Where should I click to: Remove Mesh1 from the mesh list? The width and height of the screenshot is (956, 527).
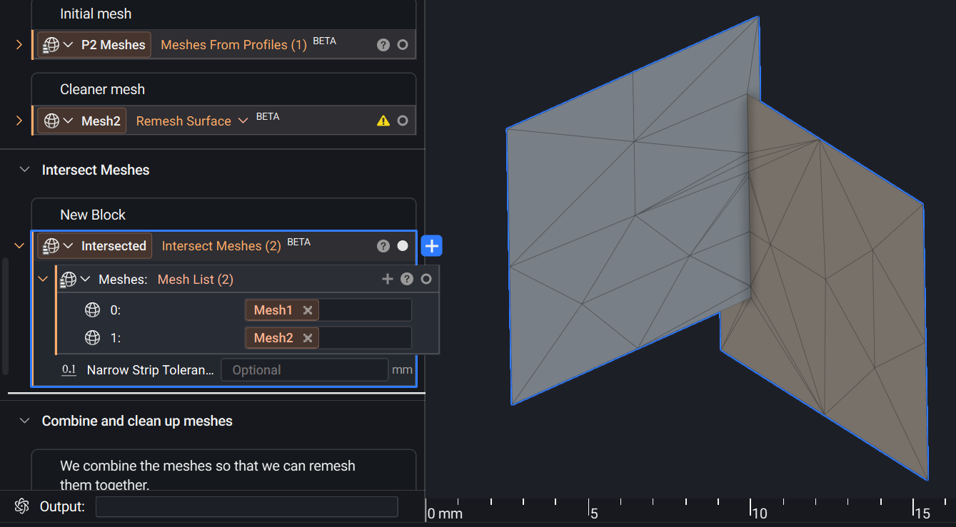tap(308, 310)
